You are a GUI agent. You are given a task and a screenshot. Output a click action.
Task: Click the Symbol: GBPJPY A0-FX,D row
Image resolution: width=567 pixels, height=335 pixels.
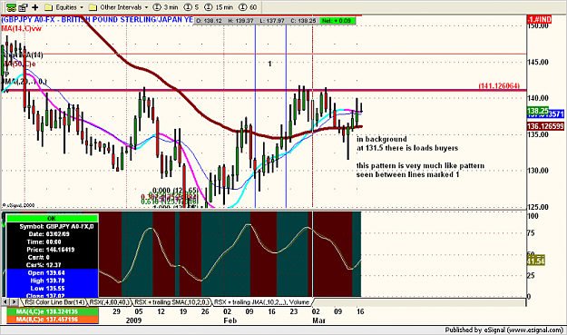point(52,226)
